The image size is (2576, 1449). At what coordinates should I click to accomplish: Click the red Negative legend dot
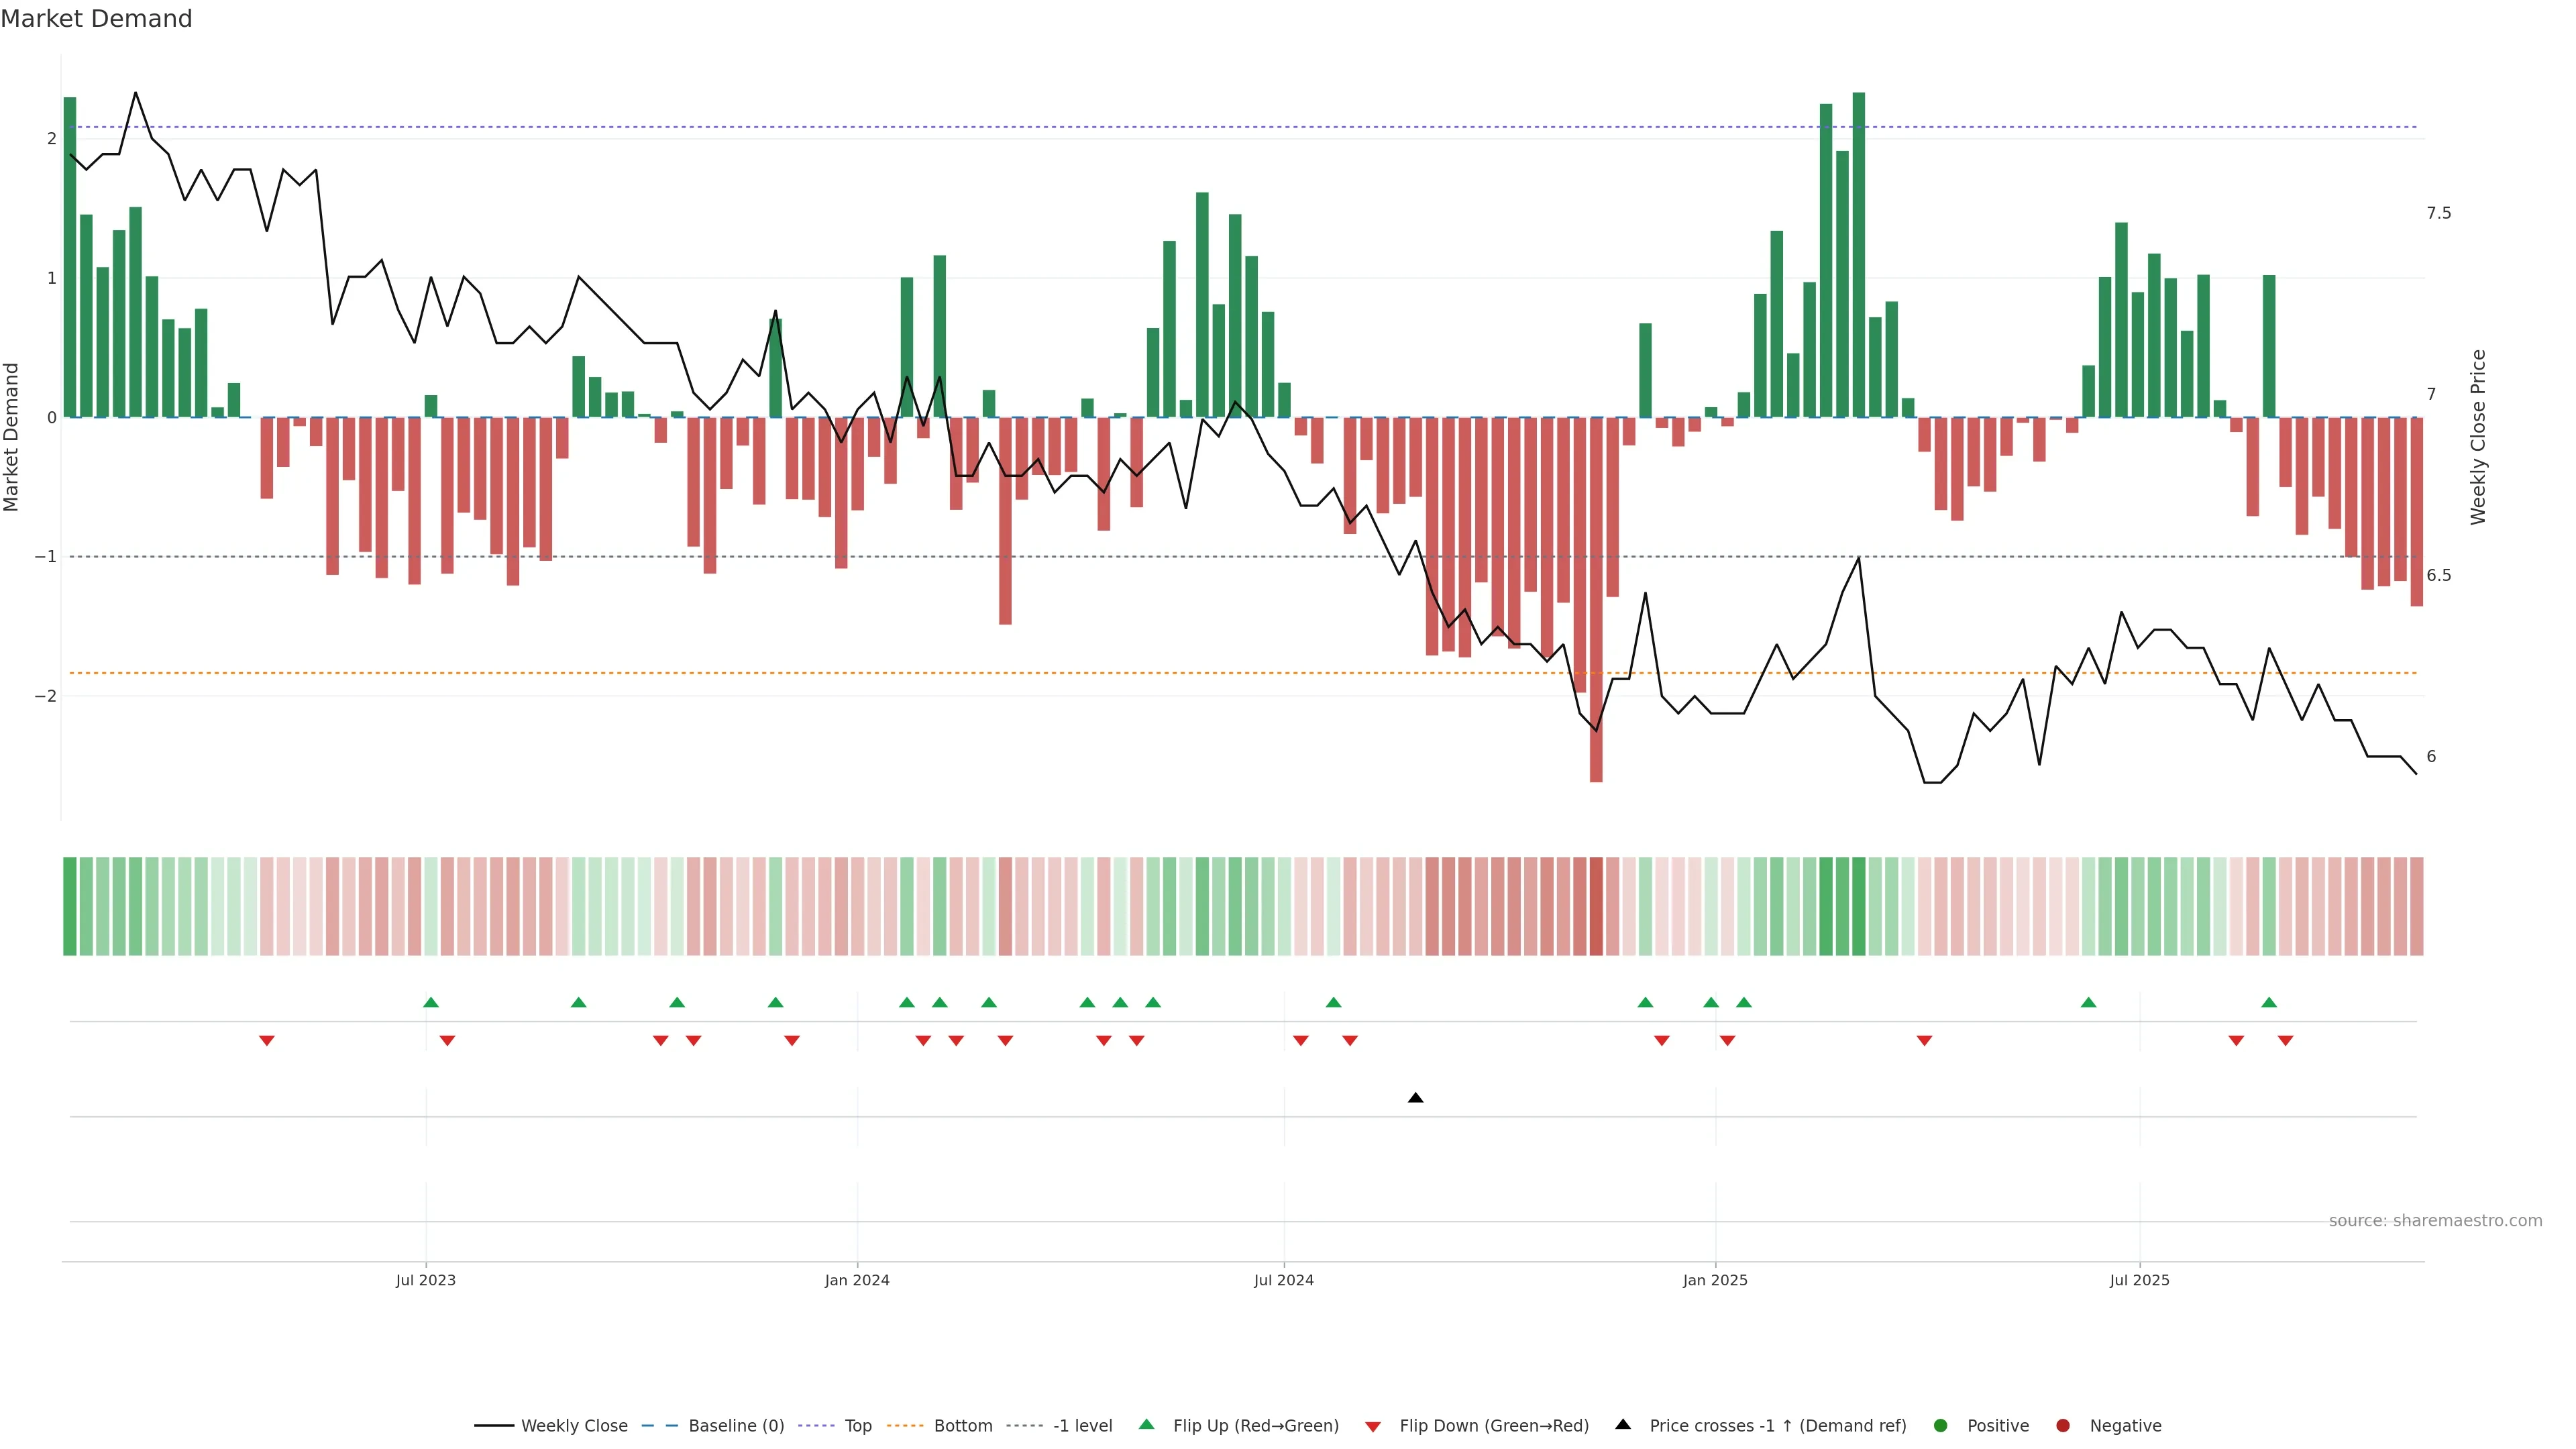pyautogui.click(x=2063, y=1425)
